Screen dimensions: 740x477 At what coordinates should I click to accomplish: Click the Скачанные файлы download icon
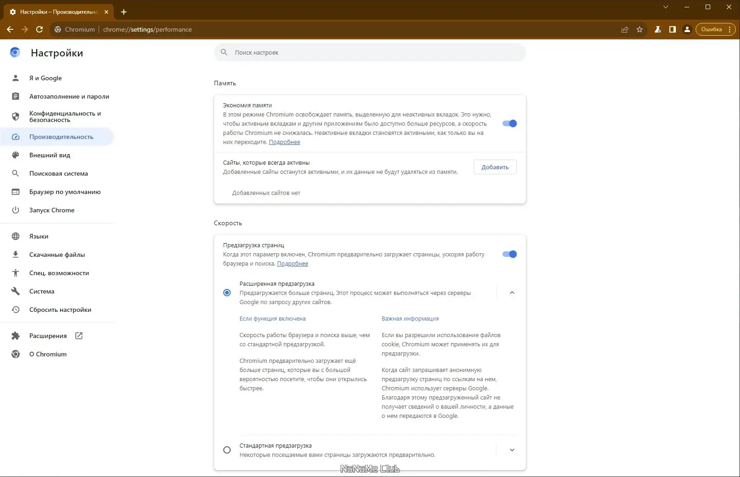tap(16, 255)
